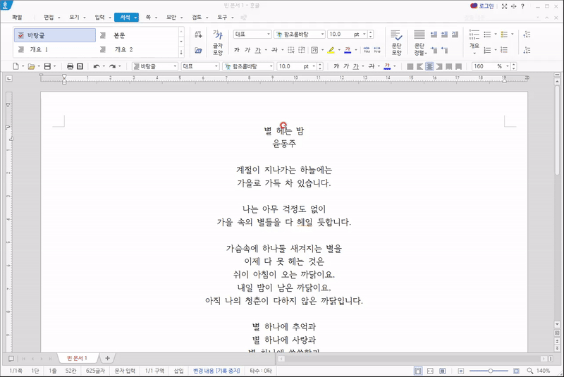The height and width of the screenshot is (377, 564).
Task: Click the Open folder icon in quick toolbar
Action: [31, 66]
